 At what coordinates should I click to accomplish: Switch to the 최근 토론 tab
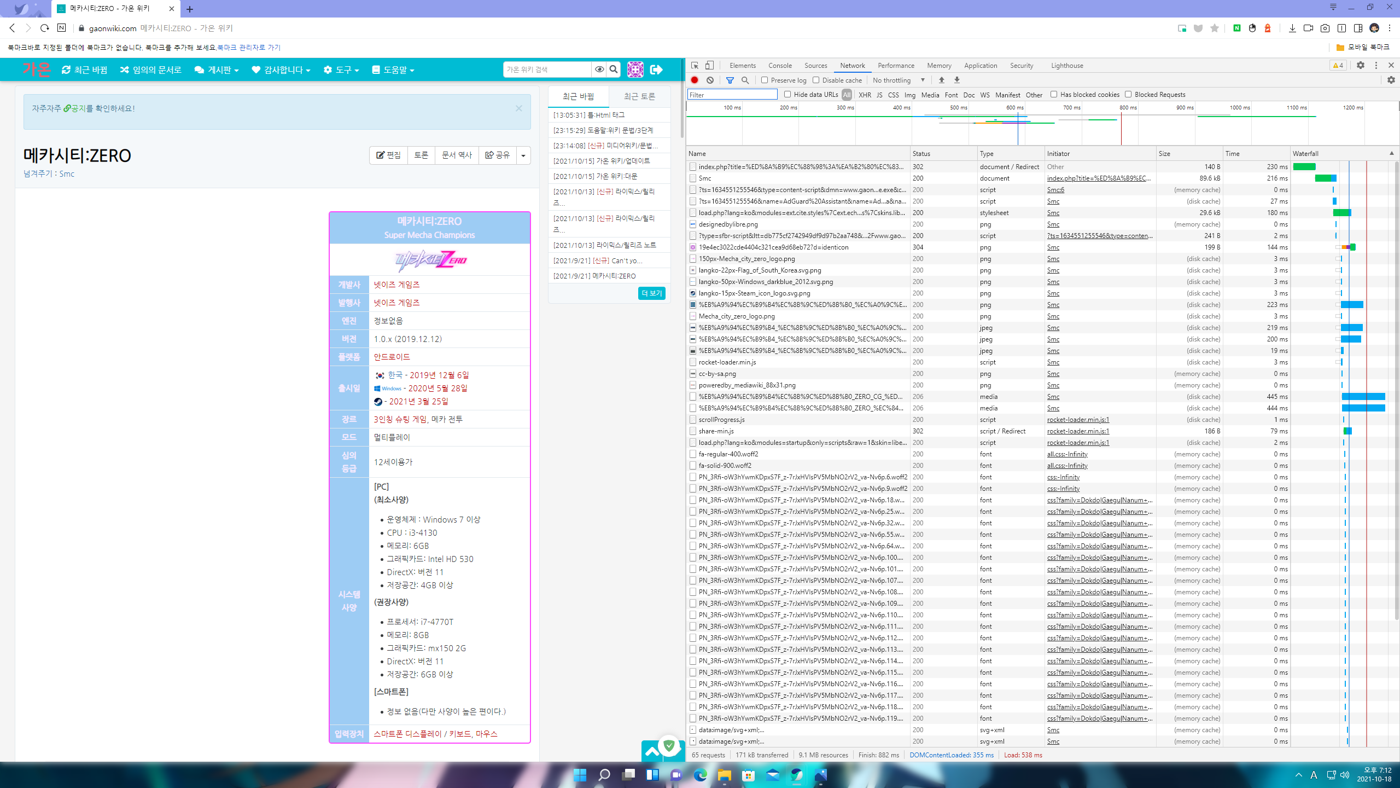(x=639, y=96)
